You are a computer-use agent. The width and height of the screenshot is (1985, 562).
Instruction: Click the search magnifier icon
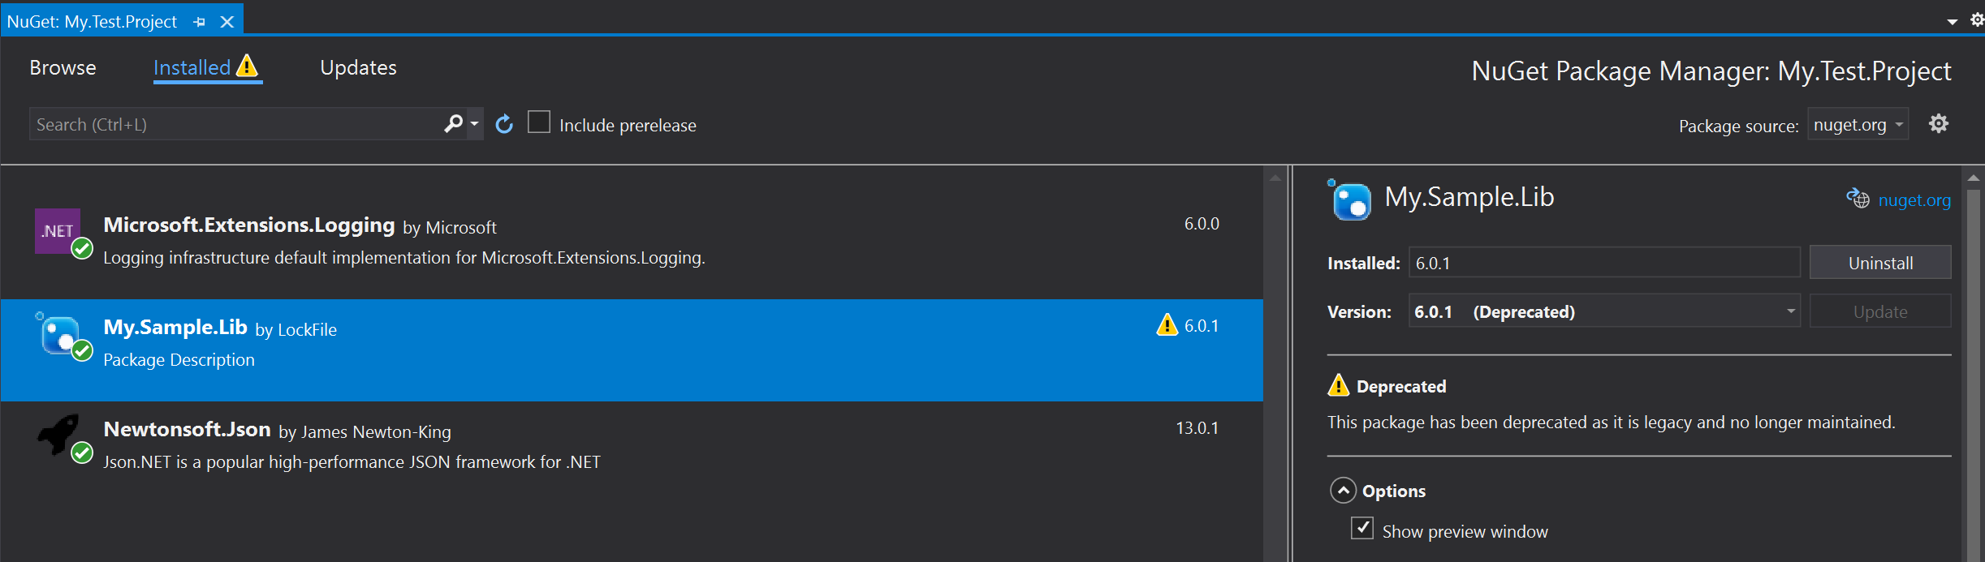(x=452, y=123)
